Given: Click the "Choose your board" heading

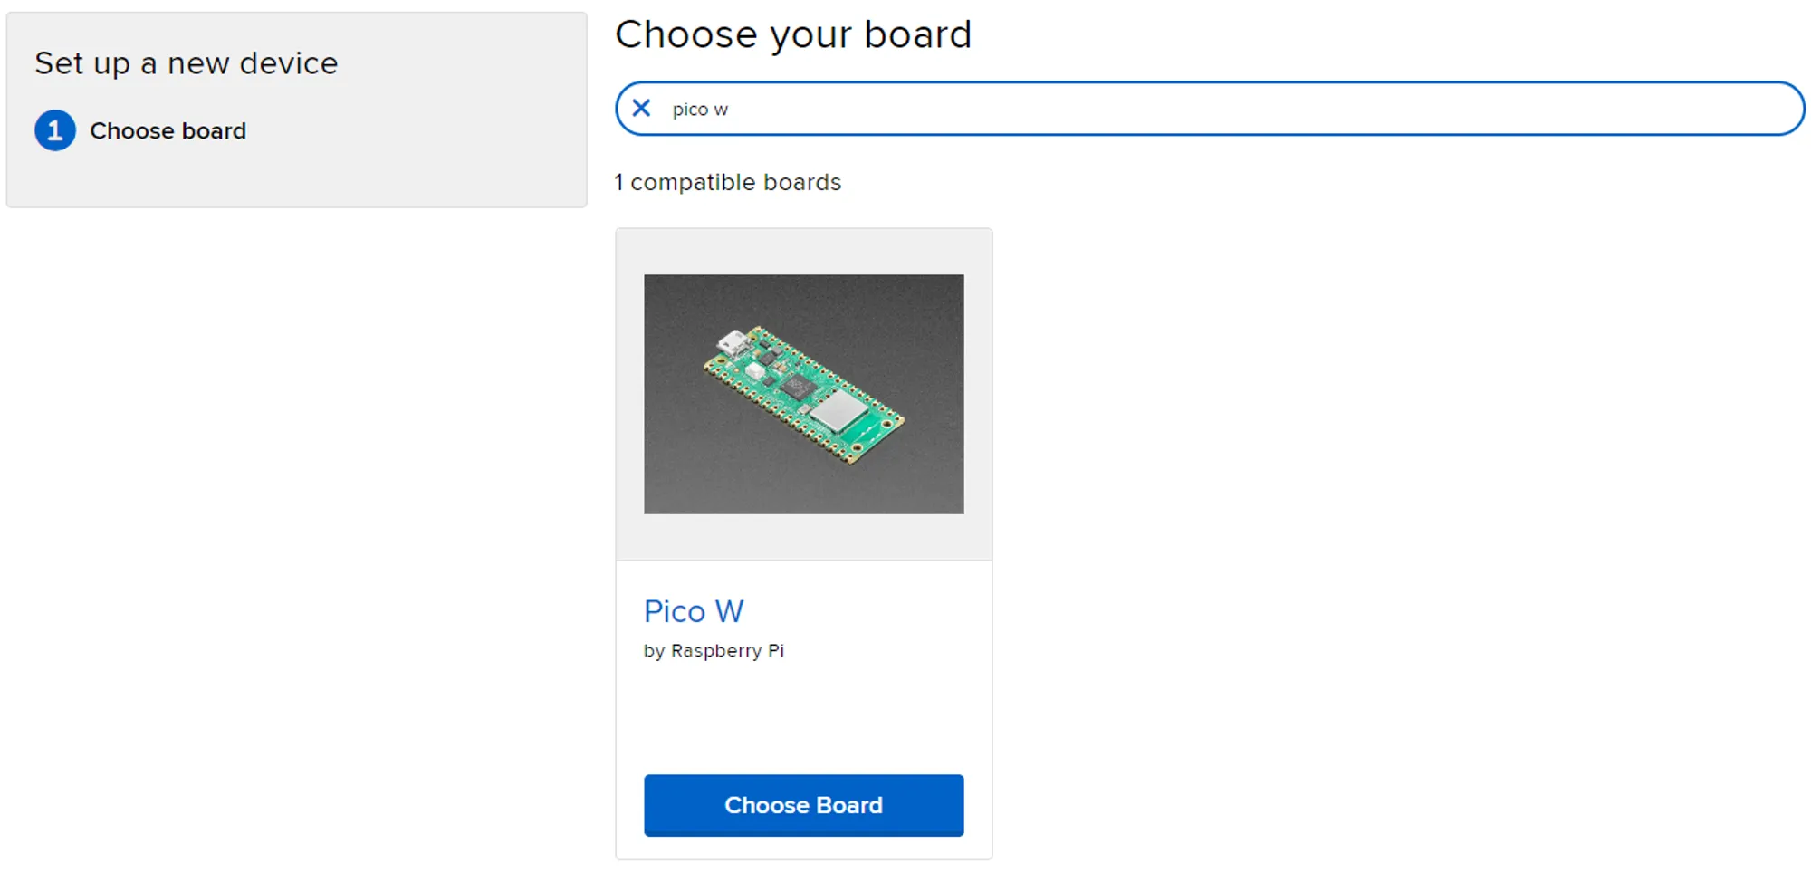Looking at the screenshot, I should (793, 35).
